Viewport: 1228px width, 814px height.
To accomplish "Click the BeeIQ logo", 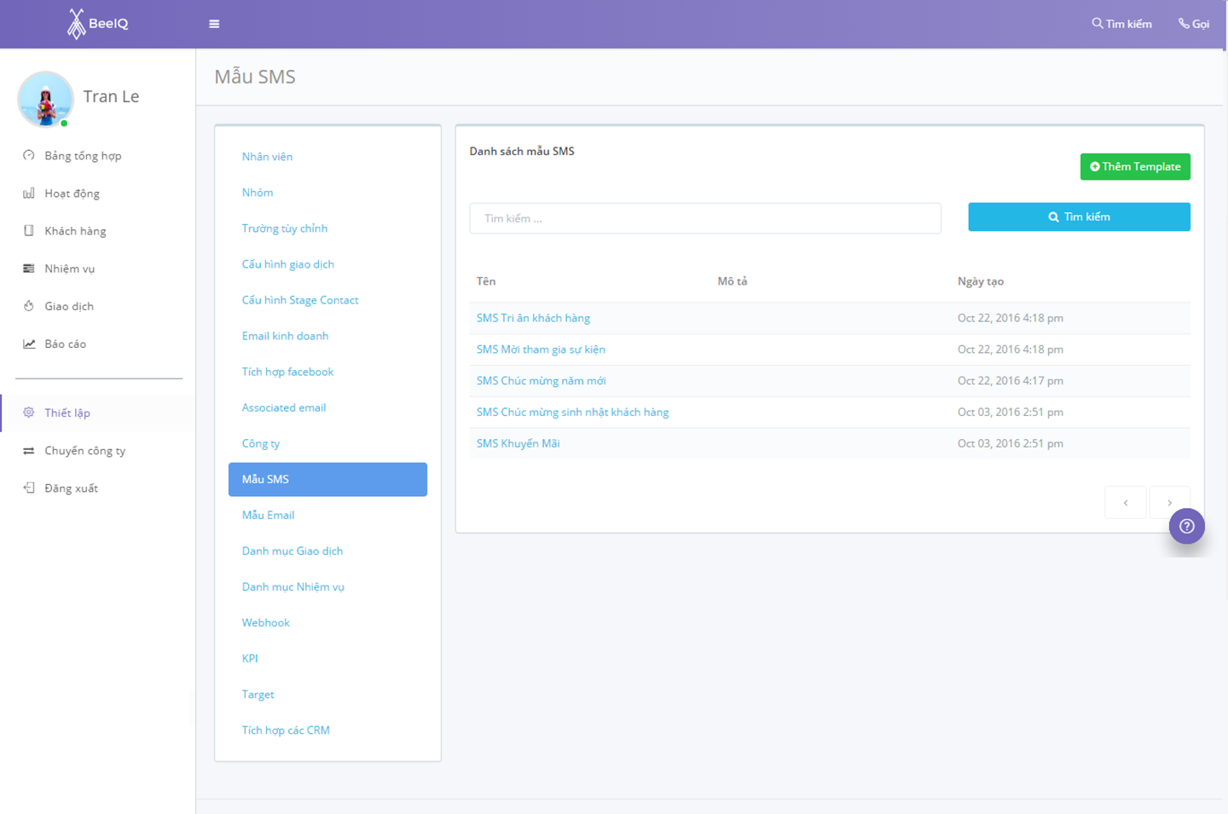I will coord(98,24).
